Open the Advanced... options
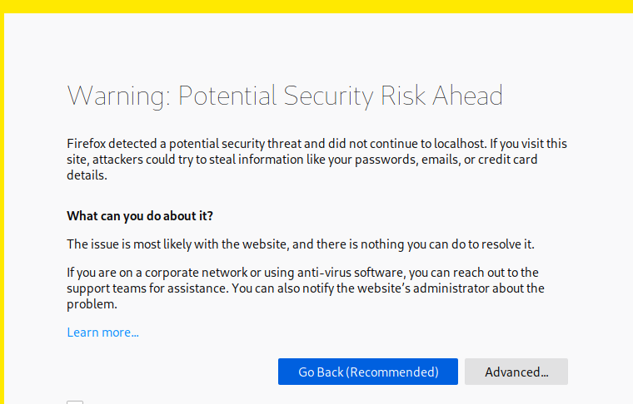633x404 pixels. [x=516, y=372]
